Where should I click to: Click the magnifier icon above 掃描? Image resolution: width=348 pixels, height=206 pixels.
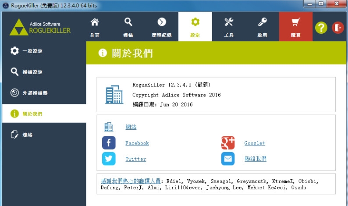pos(128,22)
